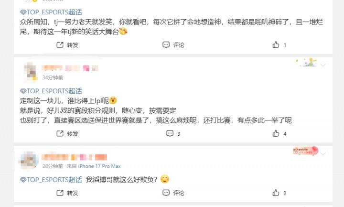The image size is (344, 207).
Task: Expand options chevron on 28分钟前 post
Action: (323, 153)
